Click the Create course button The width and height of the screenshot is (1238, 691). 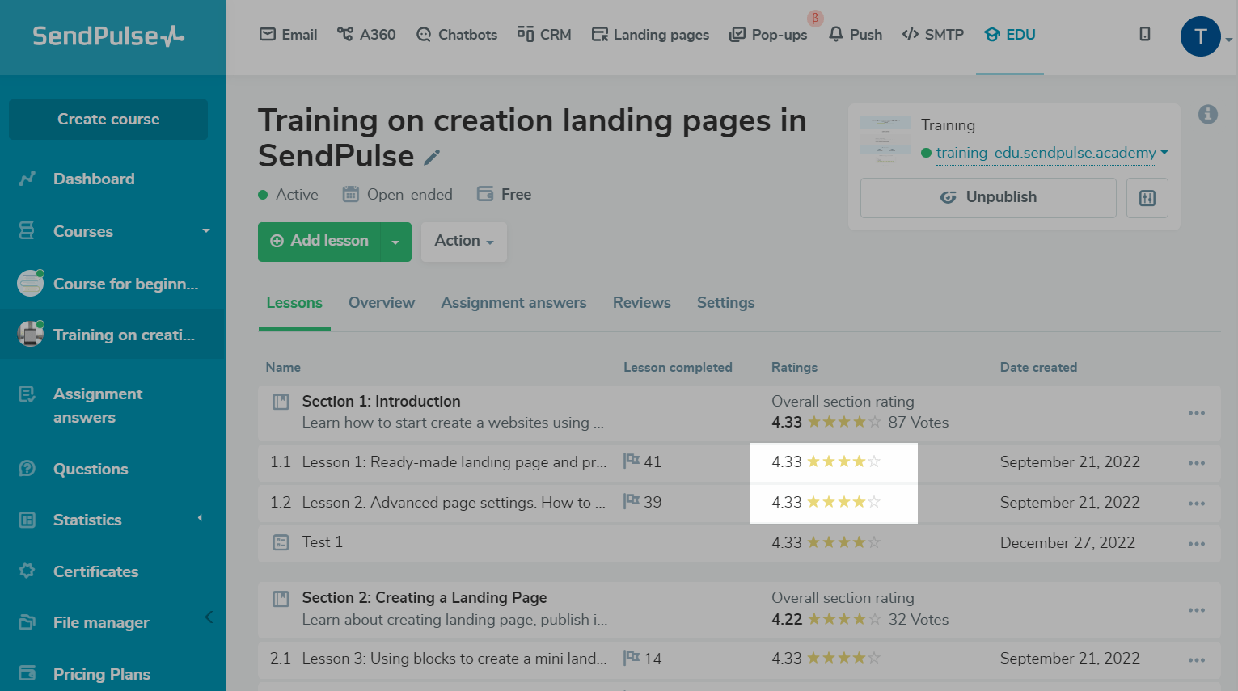click(108, 120)
